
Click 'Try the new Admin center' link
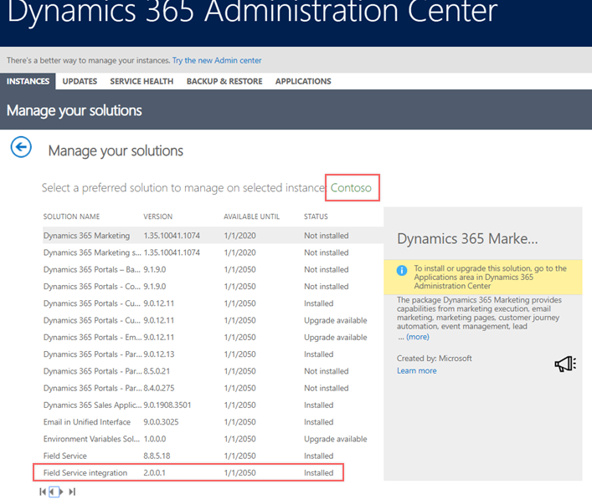point(217,60)
